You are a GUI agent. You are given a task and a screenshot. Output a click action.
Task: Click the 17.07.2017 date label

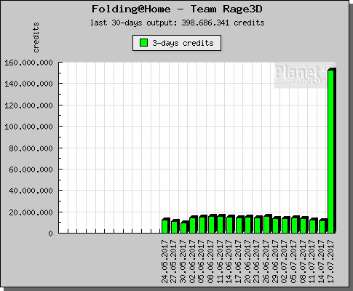[x=330, y=261]
